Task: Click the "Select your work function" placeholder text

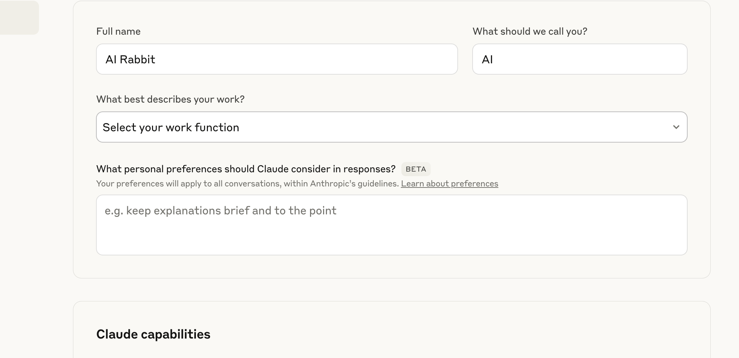Action: [x=171, y=127]
